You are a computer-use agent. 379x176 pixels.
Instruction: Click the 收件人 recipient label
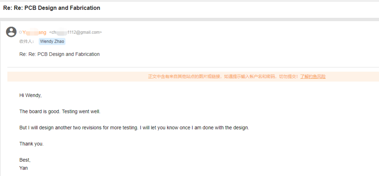click(26, 42)
